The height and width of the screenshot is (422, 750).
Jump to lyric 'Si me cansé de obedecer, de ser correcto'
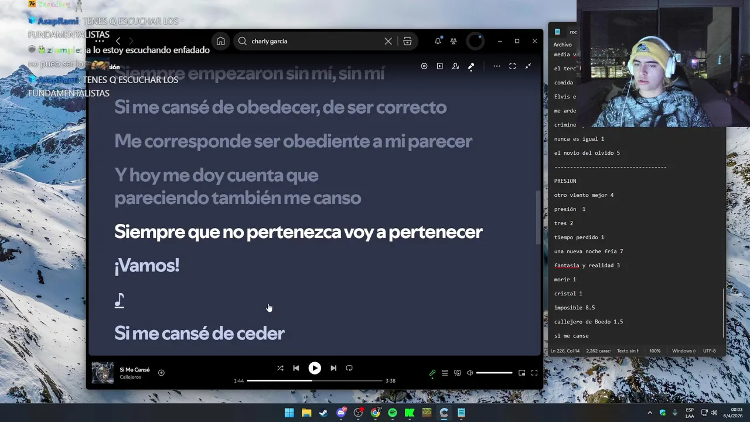(280, 107)
